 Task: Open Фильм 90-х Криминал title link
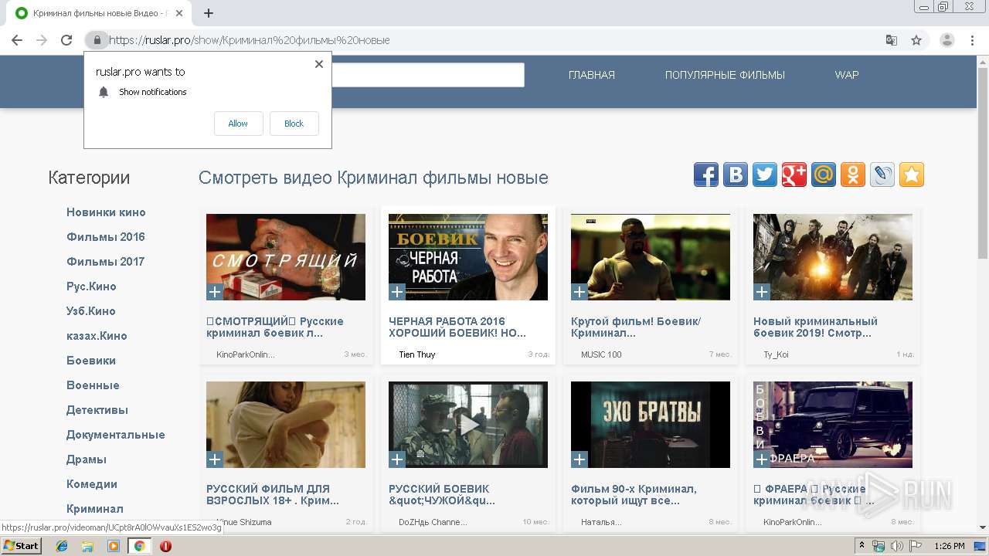pyautogui.click(x=634, y=495)
